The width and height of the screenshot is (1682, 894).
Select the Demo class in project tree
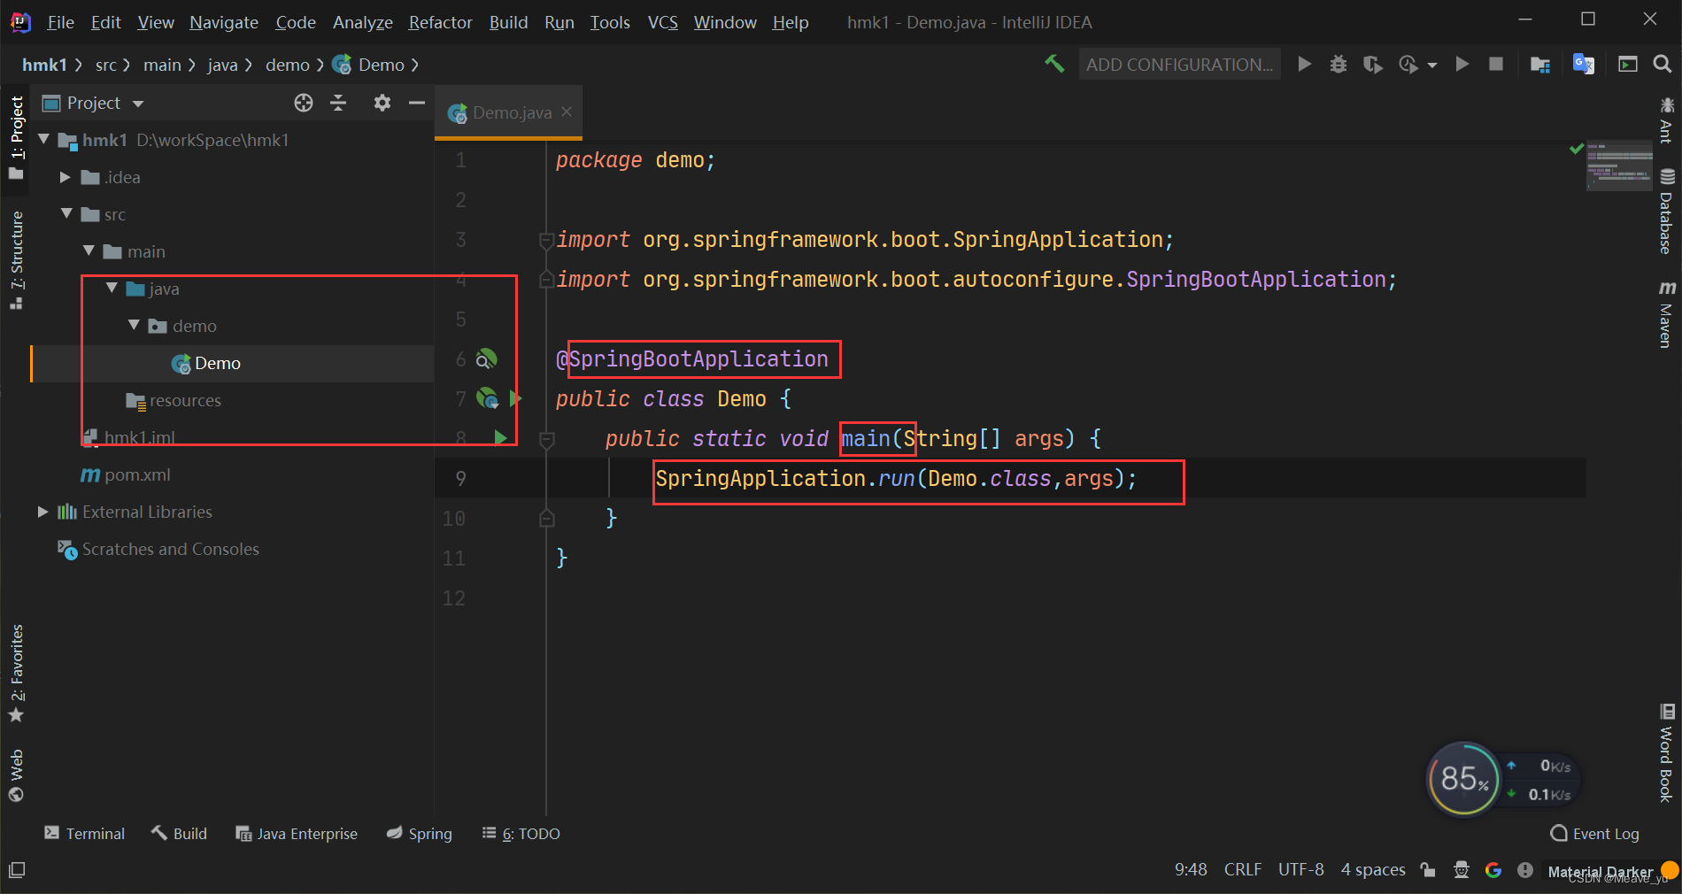[x=217, y=363]
